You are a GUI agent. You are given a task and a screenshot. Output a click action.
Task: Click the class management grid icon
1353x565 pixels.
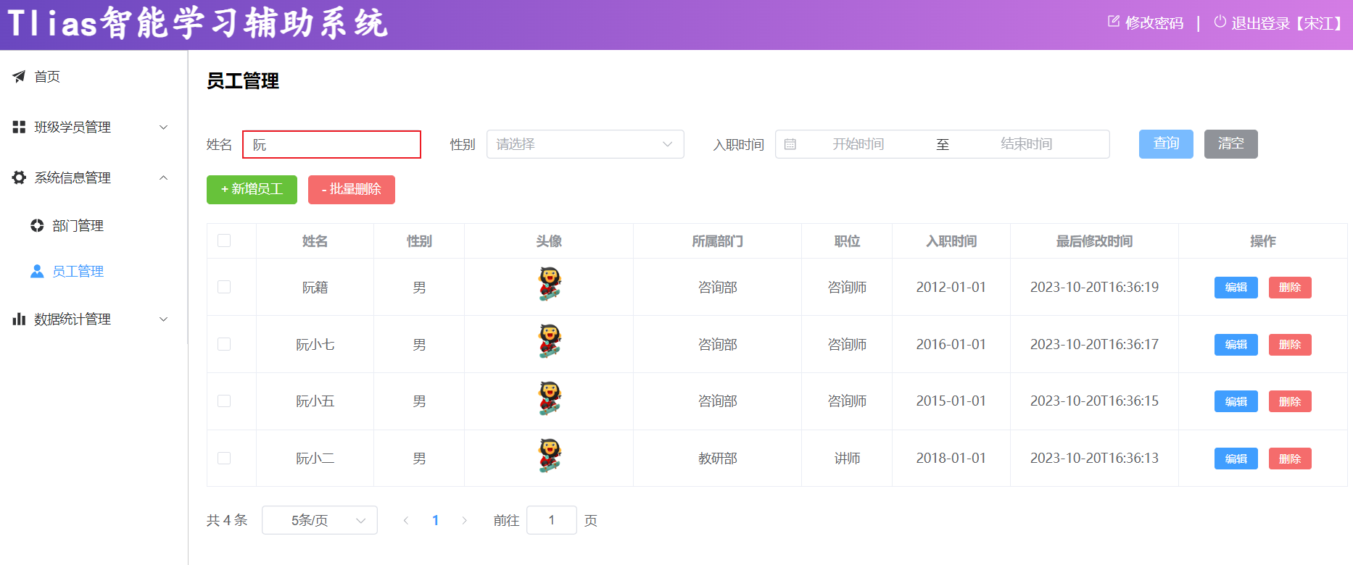coord(19,127)
